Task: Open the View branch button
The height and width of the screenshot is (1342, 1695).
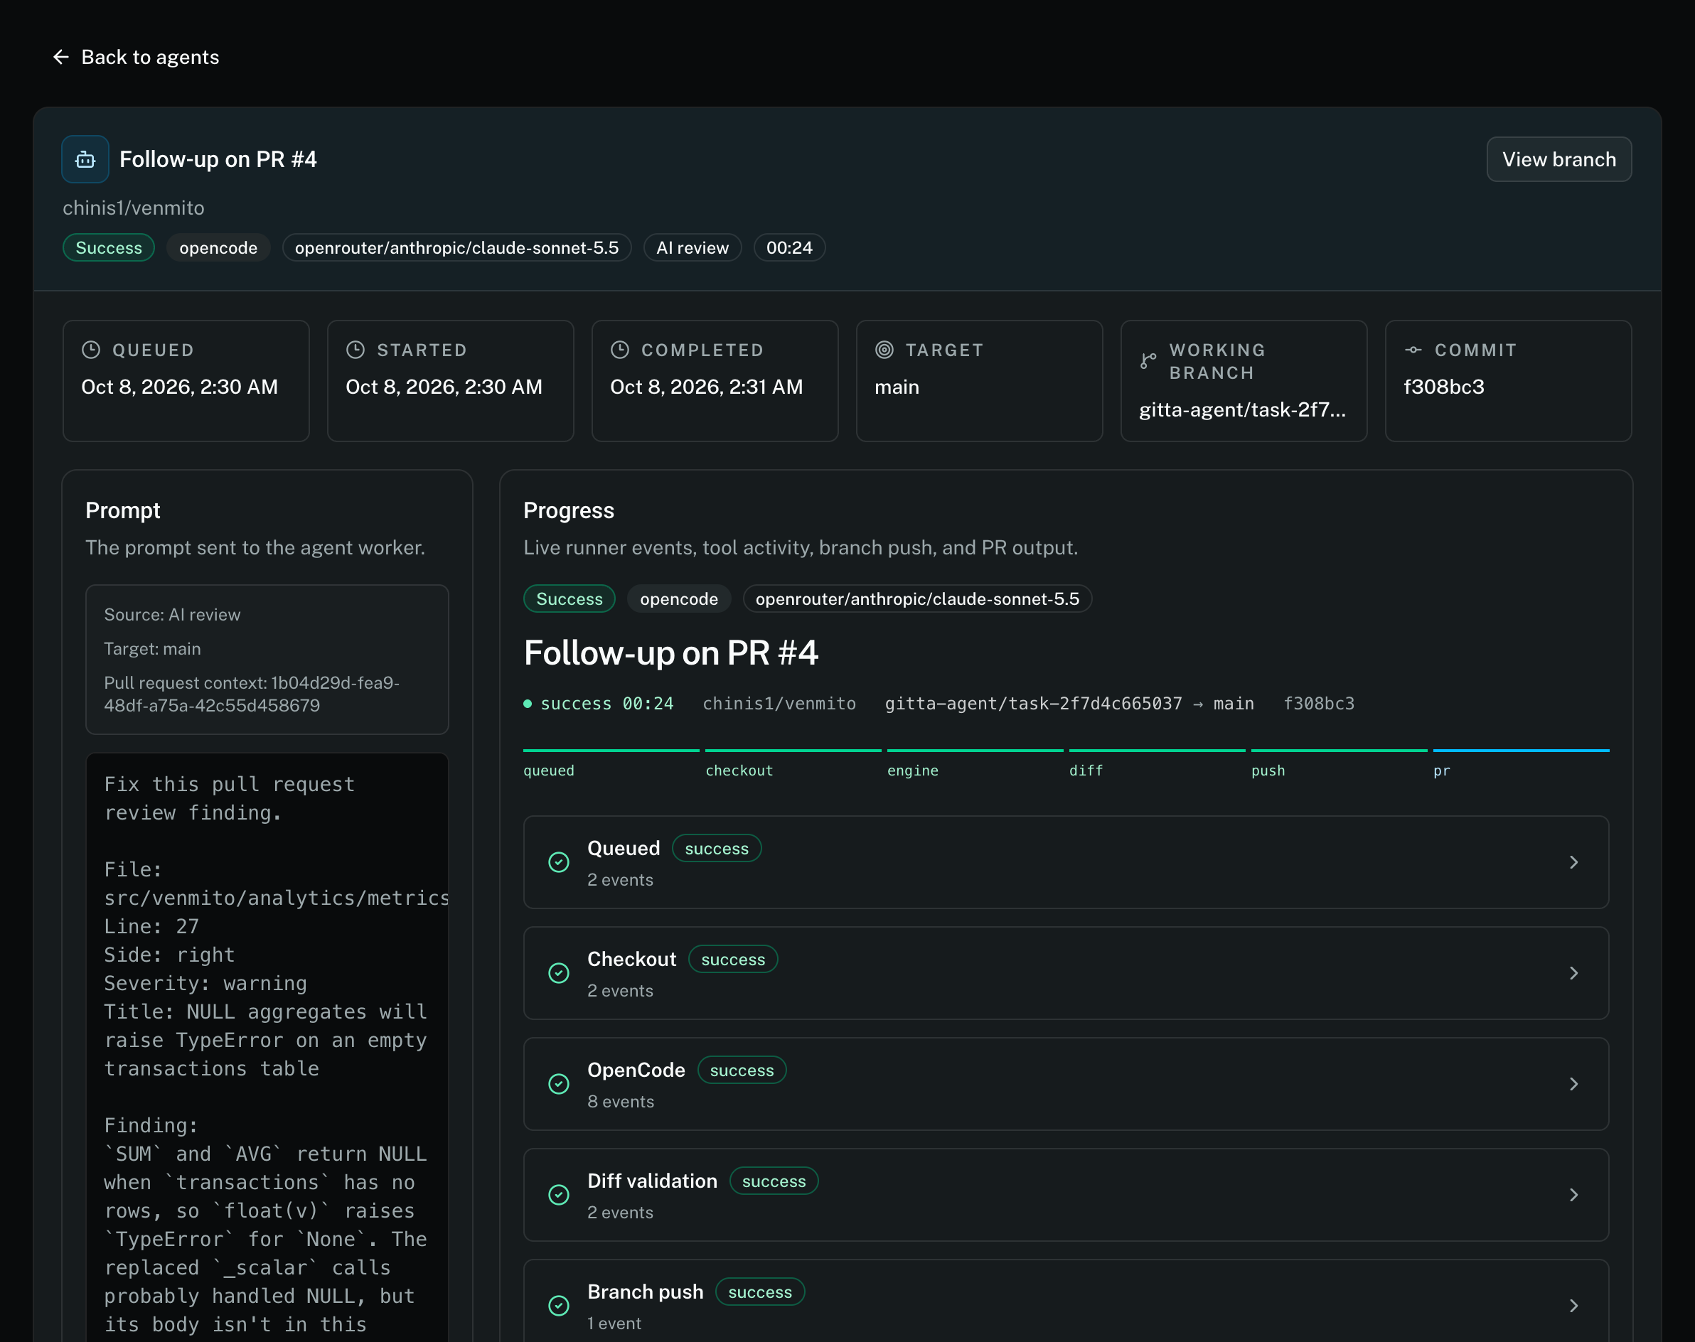Action: [1559, 159]
